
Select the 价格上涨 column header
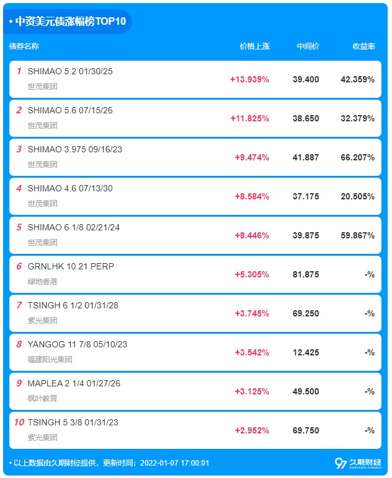(255, 46)
